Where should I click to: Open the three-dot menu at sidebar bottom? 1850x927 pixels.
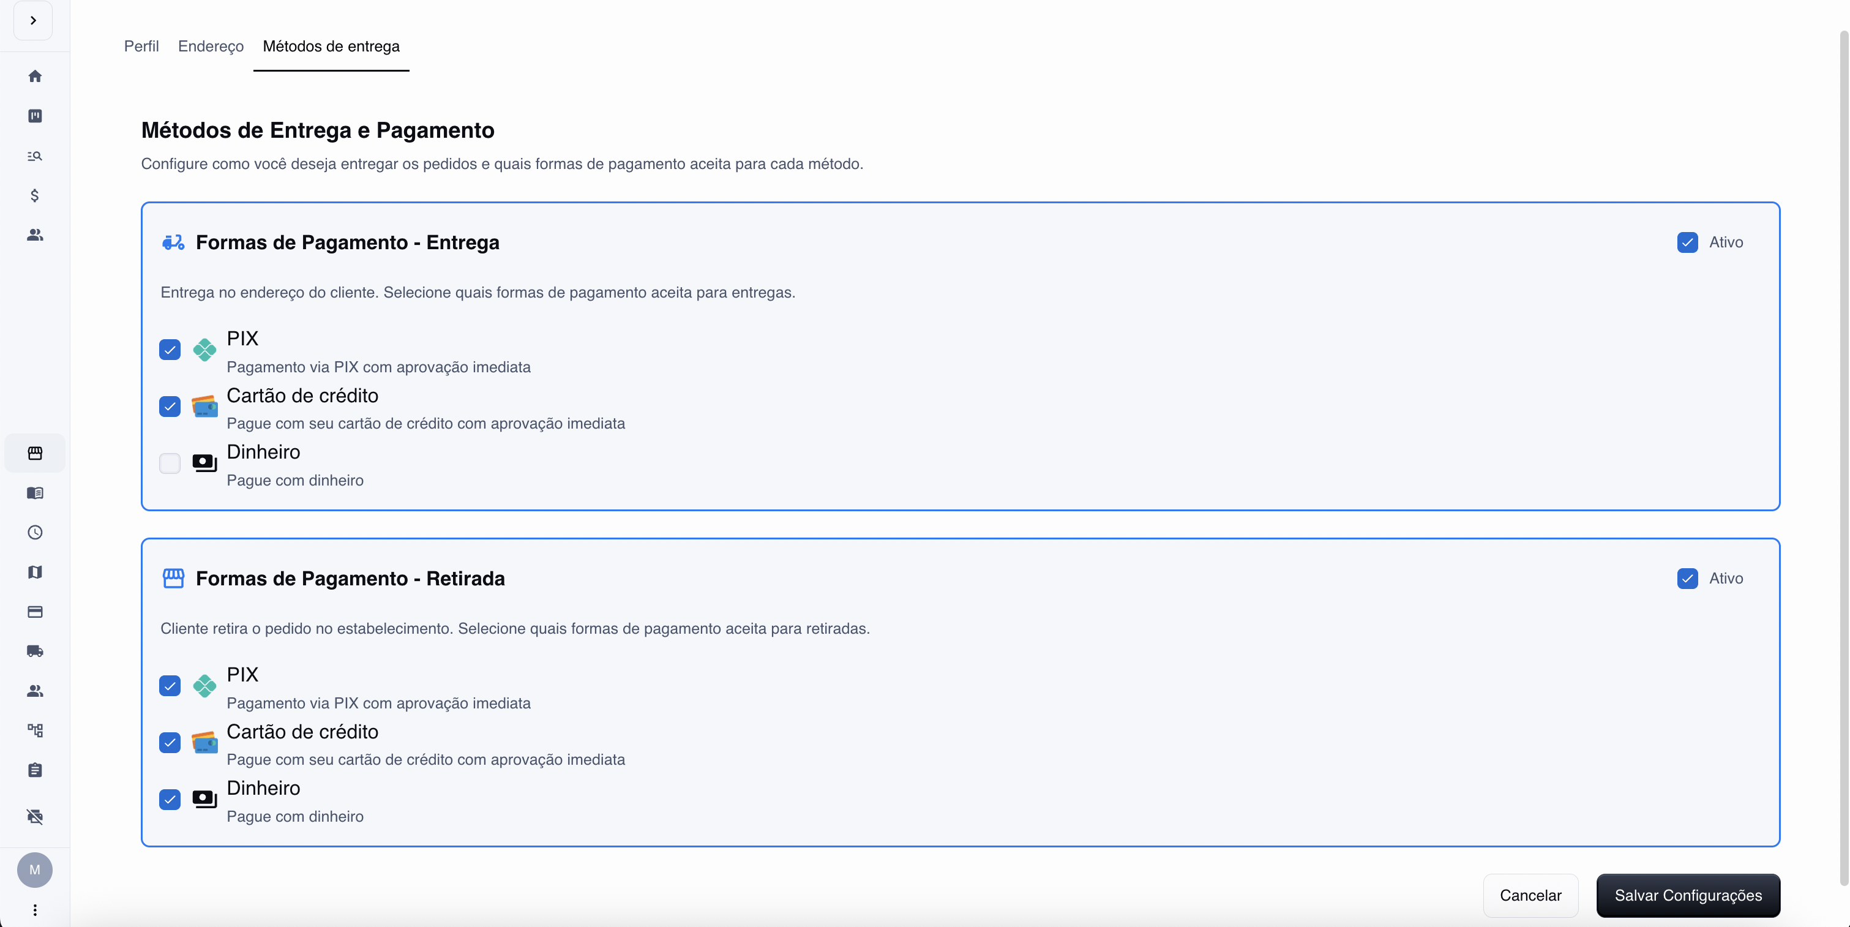tap(34, 910)
